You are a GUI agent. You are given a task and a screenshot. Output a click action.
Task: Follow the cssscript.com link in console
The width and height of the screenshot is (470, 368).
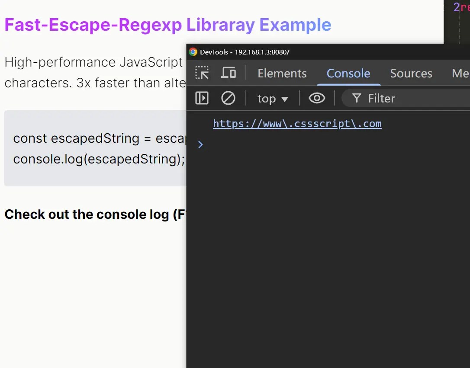point(297,124)
